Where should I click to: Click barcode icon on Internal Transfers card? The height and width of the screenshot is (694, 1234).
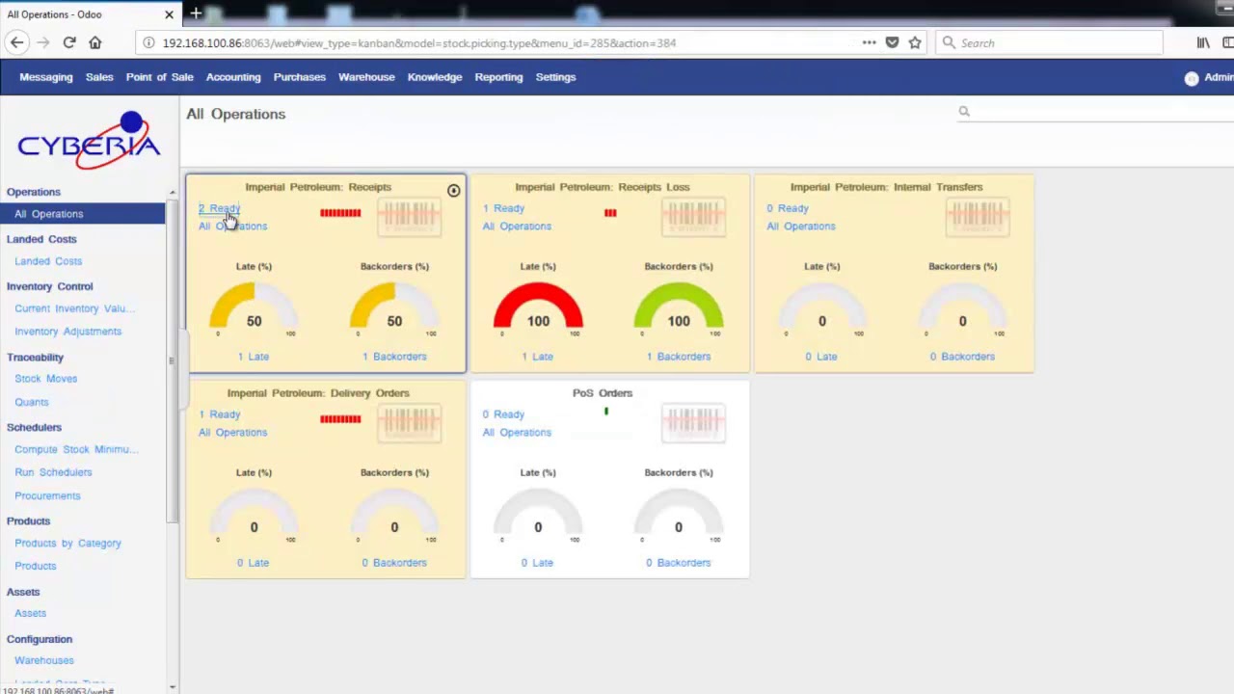coord(978,217)
